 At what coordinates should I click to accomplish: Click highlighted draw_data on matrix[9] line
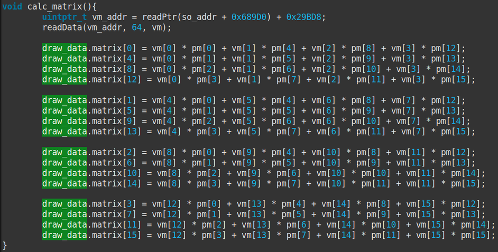click(64, 121)
